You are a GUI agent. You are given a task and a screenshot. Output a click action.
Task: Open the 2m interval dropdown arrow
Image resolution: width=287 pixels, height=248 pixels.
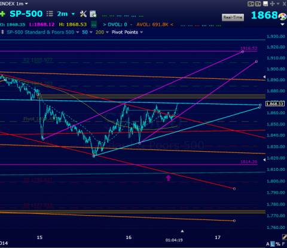click(x=73, y=14)
